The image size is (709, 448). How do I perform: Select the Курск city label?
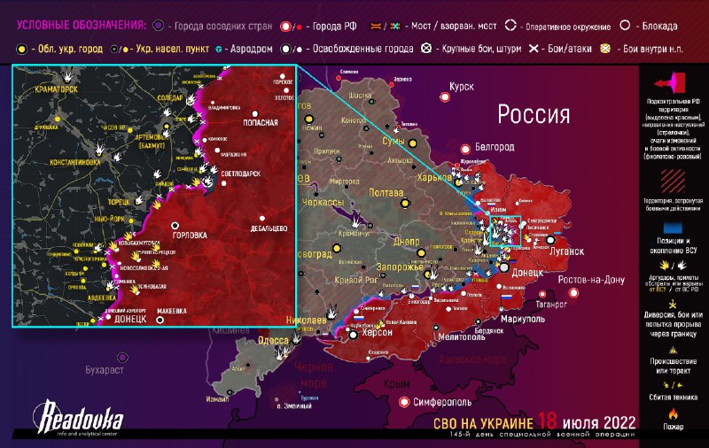(462, 87)
